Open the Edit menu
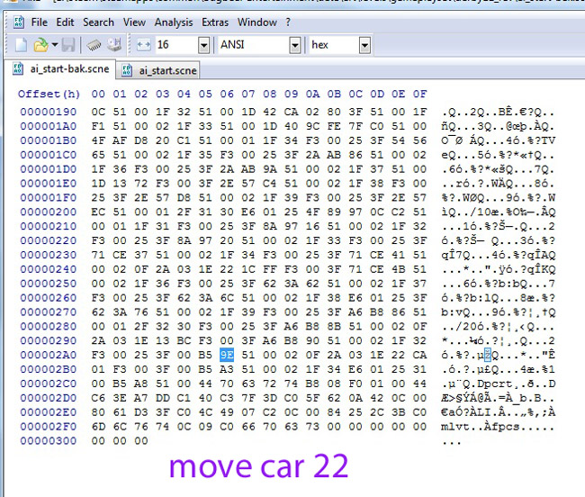585x497 pixels. click(x=66, y=23)
